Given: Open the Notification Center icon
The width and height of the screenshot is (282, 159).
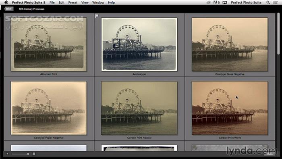Looking at the screenshot, I should coord(275,2).
